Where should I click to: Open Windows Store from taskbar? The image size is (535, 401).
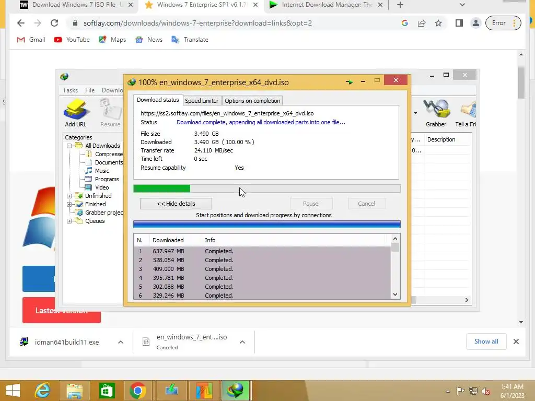click(x=107, y=391)
